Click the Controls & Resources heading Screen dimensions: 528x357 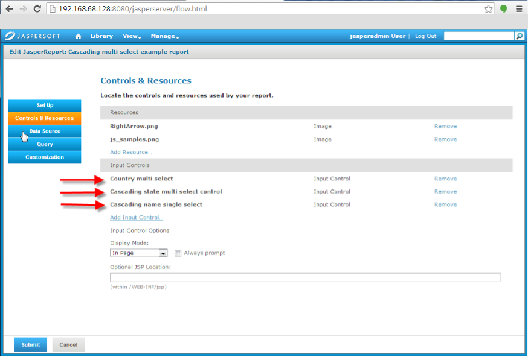tap(146, 81)
